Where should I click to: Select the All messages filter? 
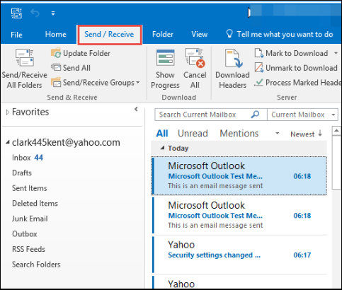click(x=162, y=134)
